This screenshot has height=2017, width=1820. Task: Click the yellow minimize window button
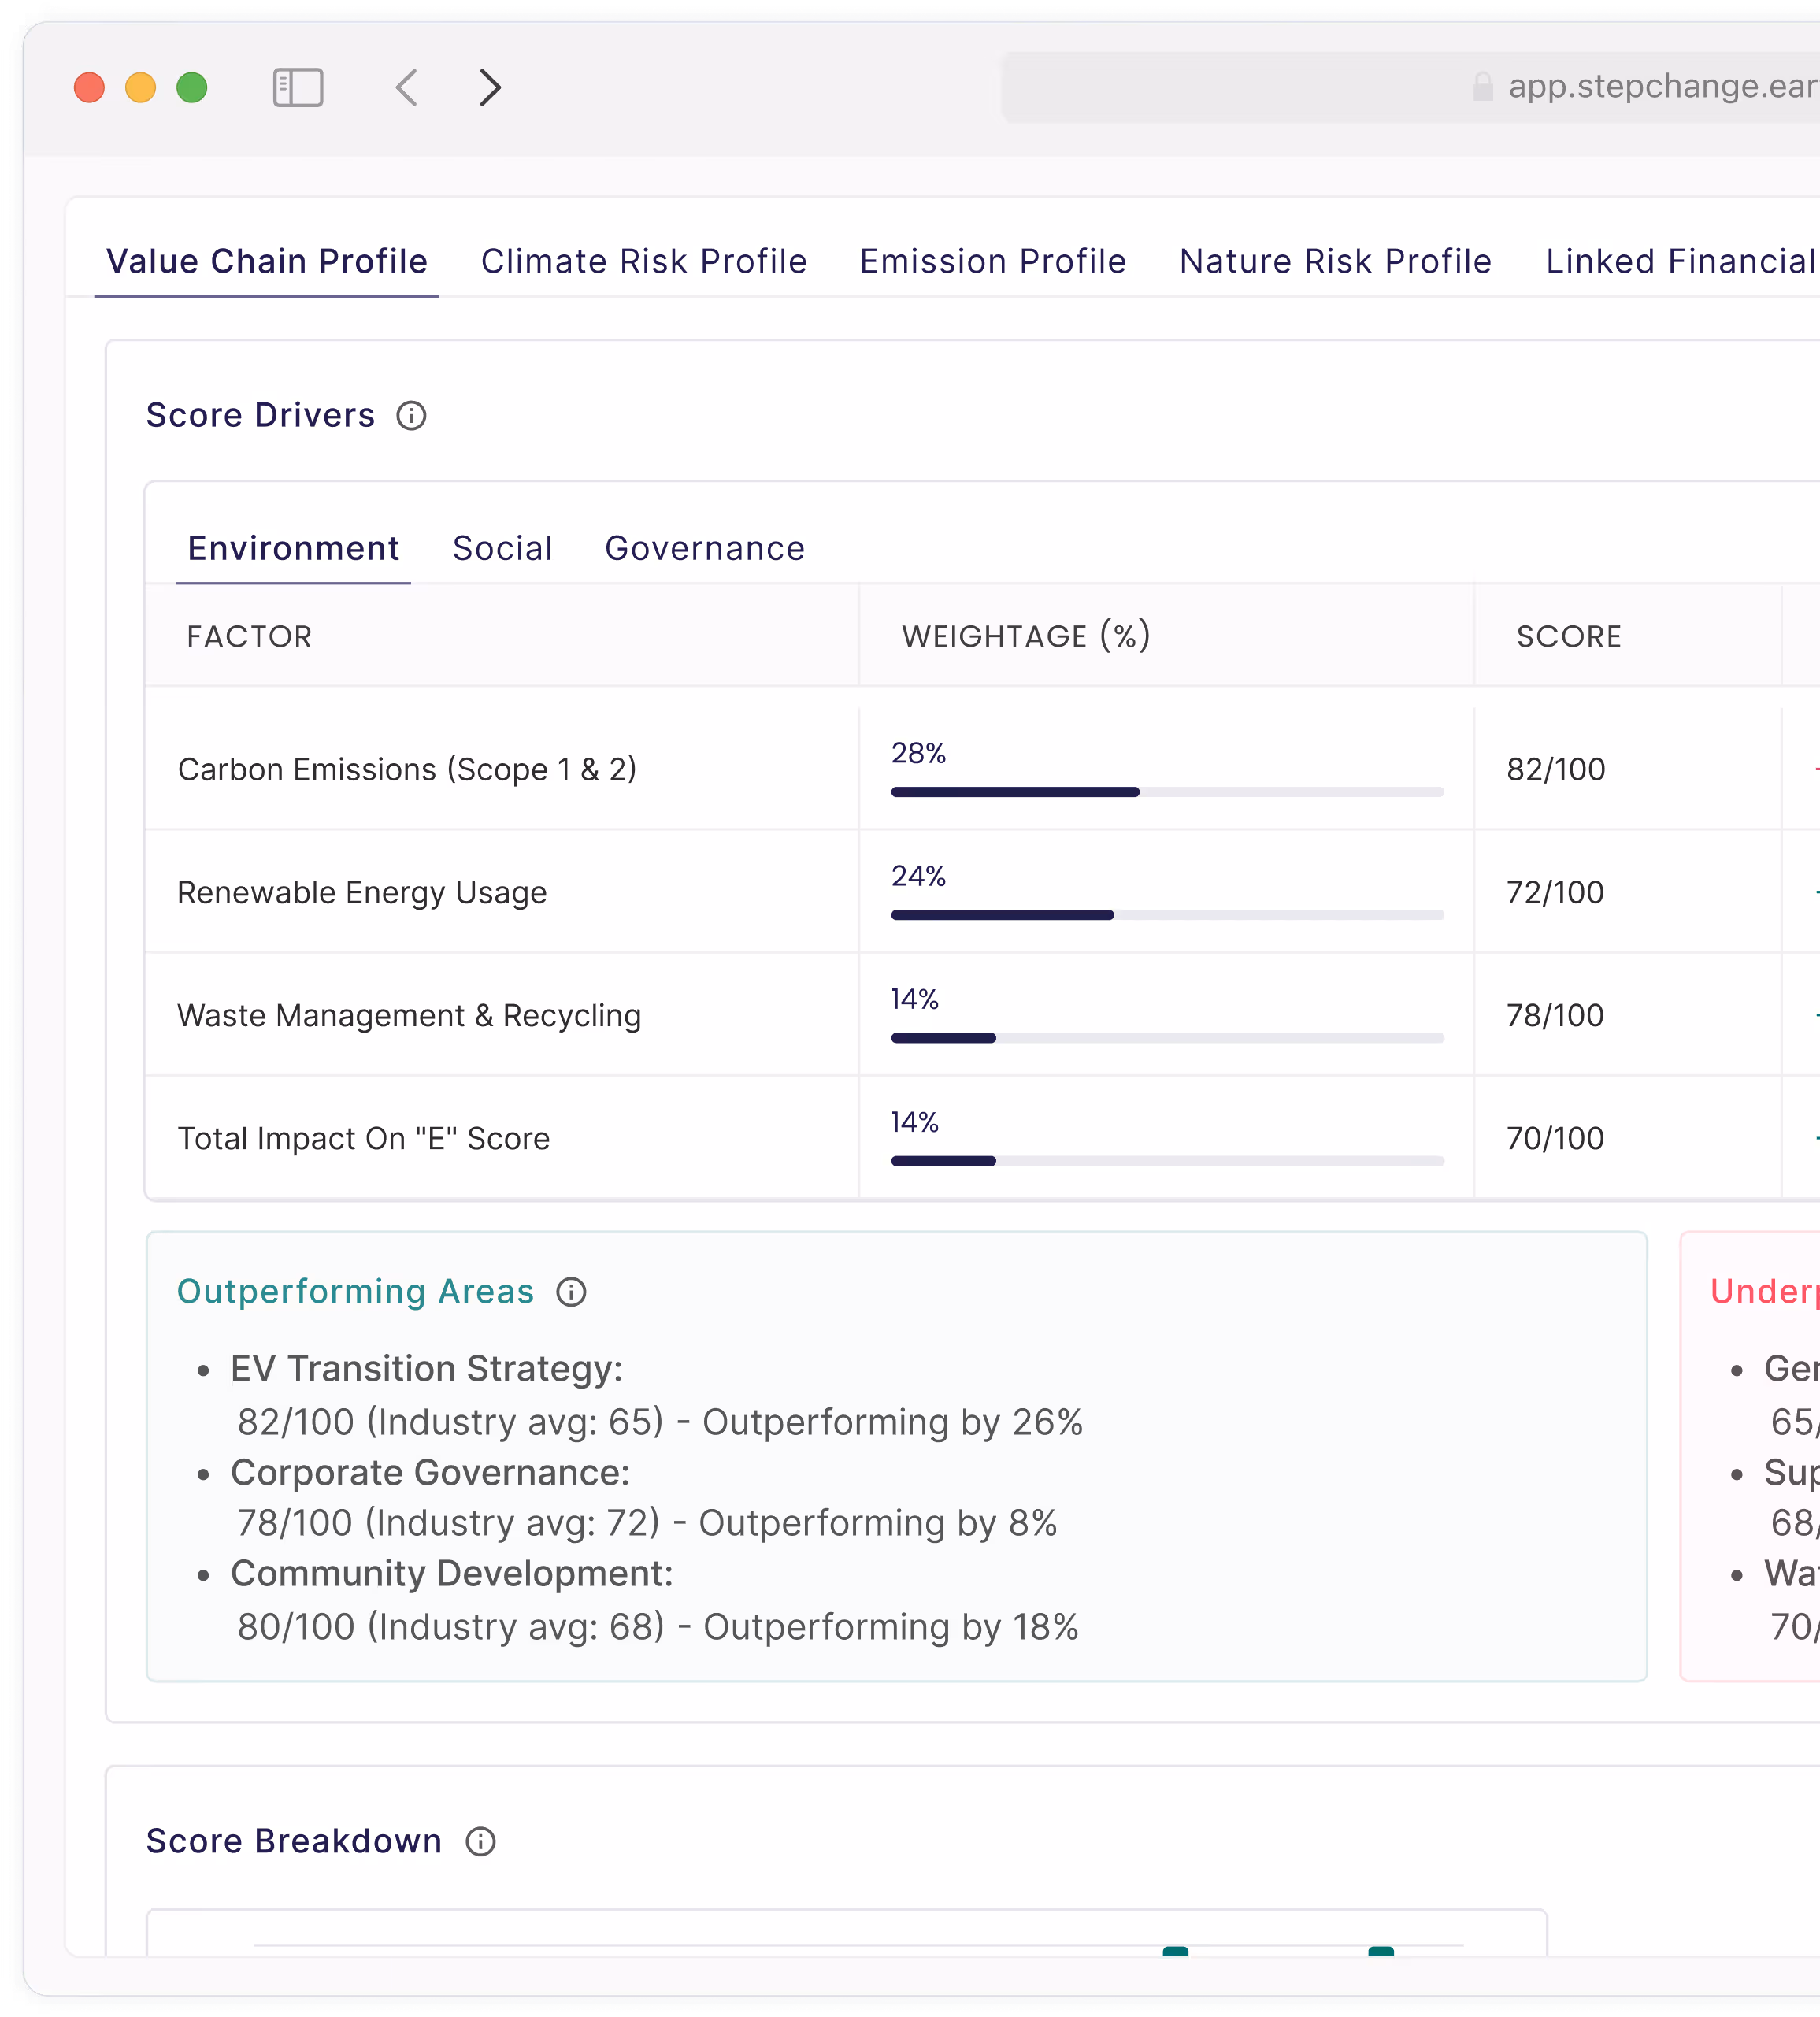141,88
